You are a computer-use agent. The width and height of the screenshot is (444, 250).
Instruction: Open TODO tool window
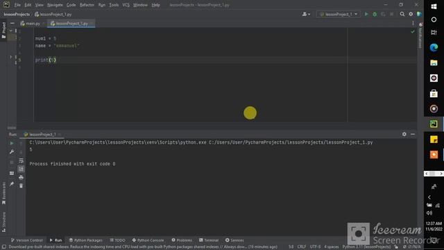click(117, 240)
